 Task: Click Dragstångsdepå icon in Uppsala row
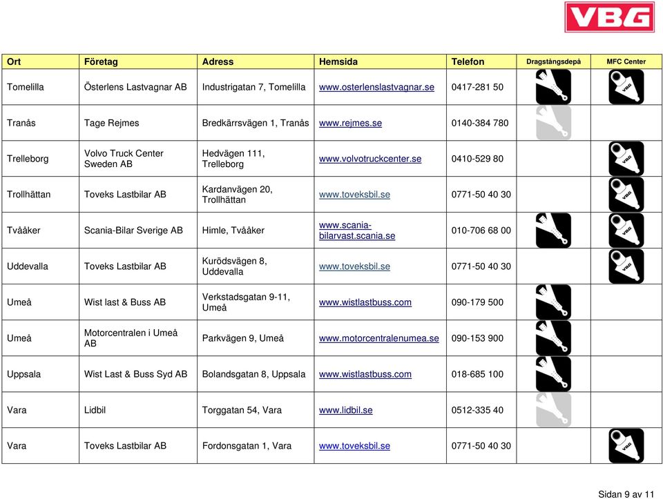[x=553, y=374]
